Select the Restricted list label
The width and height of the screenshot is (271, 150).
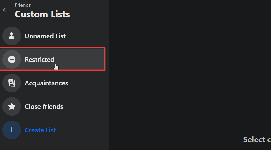(39, 60)
